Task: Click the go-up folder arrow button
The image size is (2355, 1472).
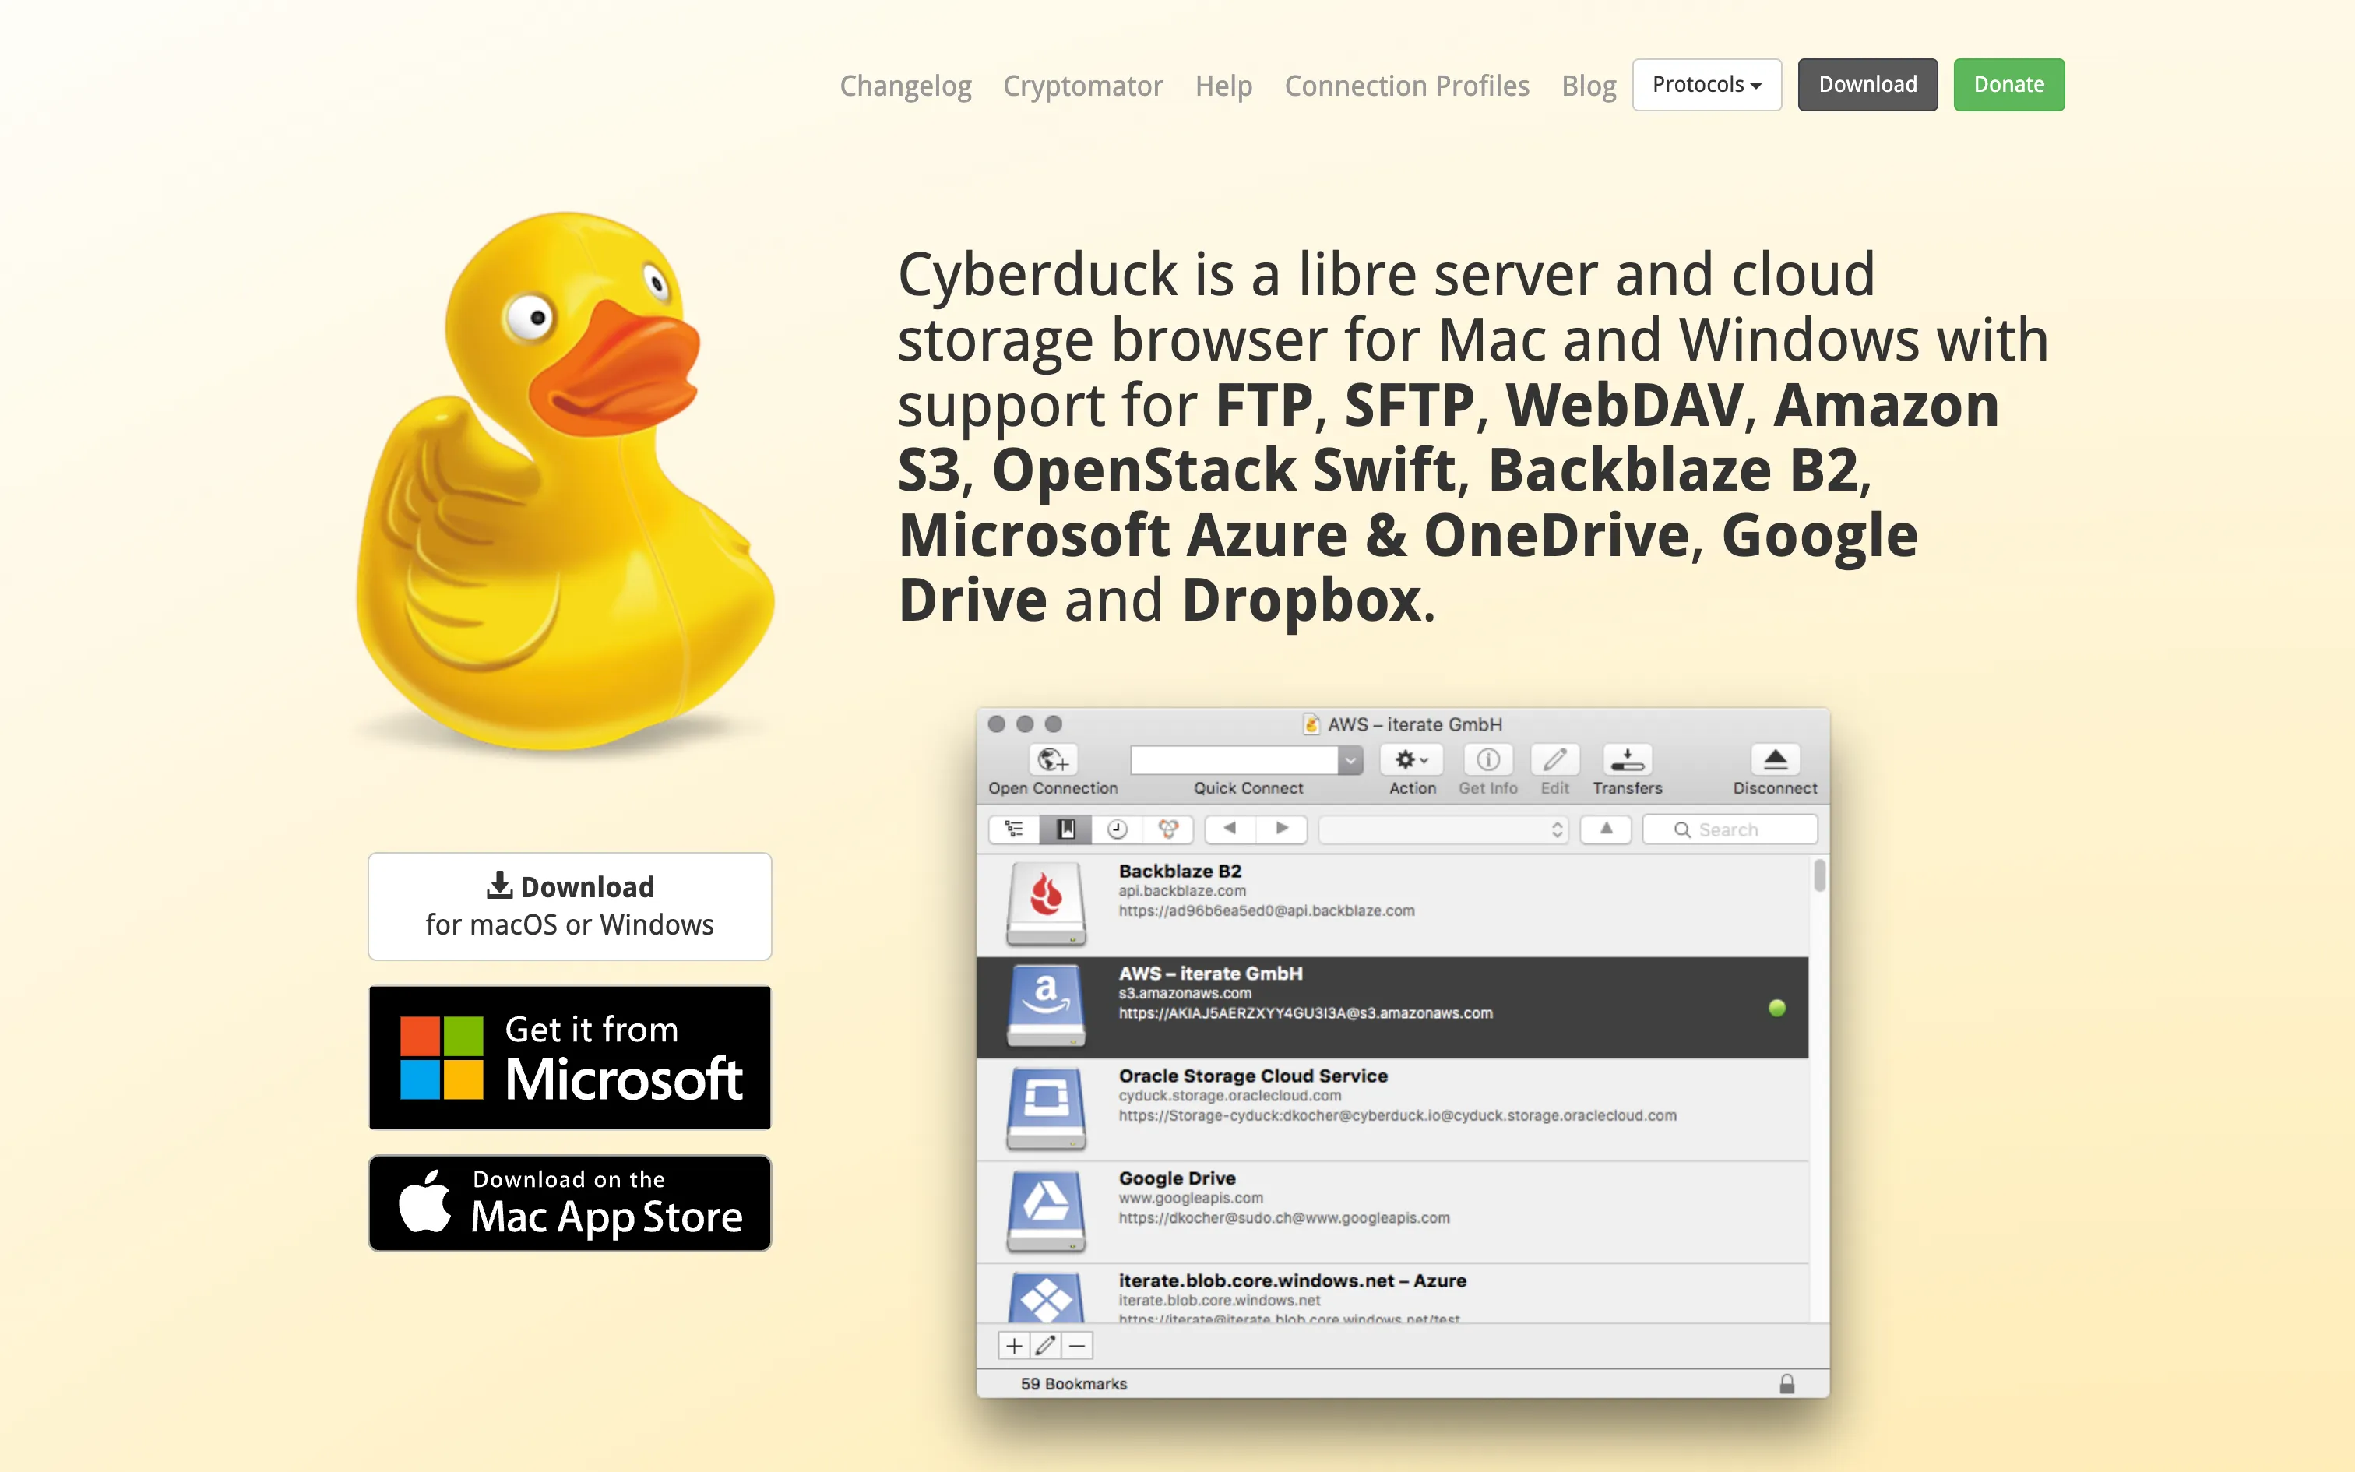Action: coord(1606,829)
